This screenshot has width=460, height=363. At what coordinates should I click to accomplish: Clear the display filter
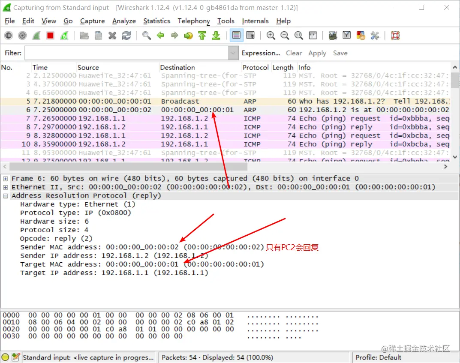pyautogui.click(x=294, y=53)
